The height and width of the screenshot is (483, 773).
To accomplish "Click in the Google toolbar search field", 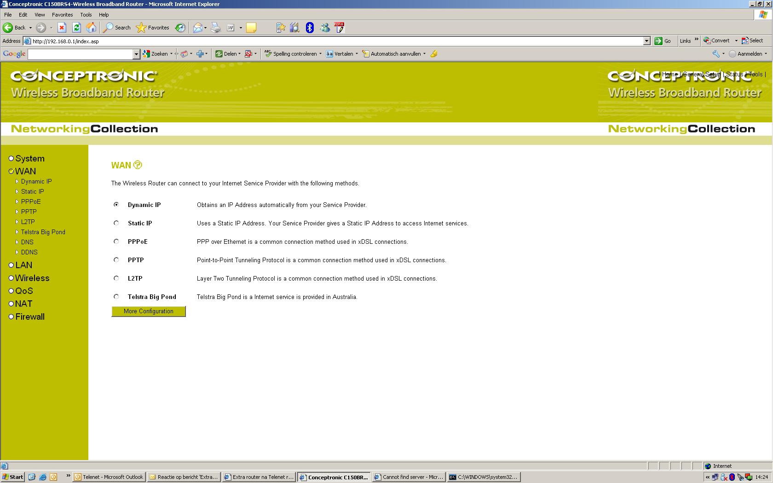I will (81, 54).
